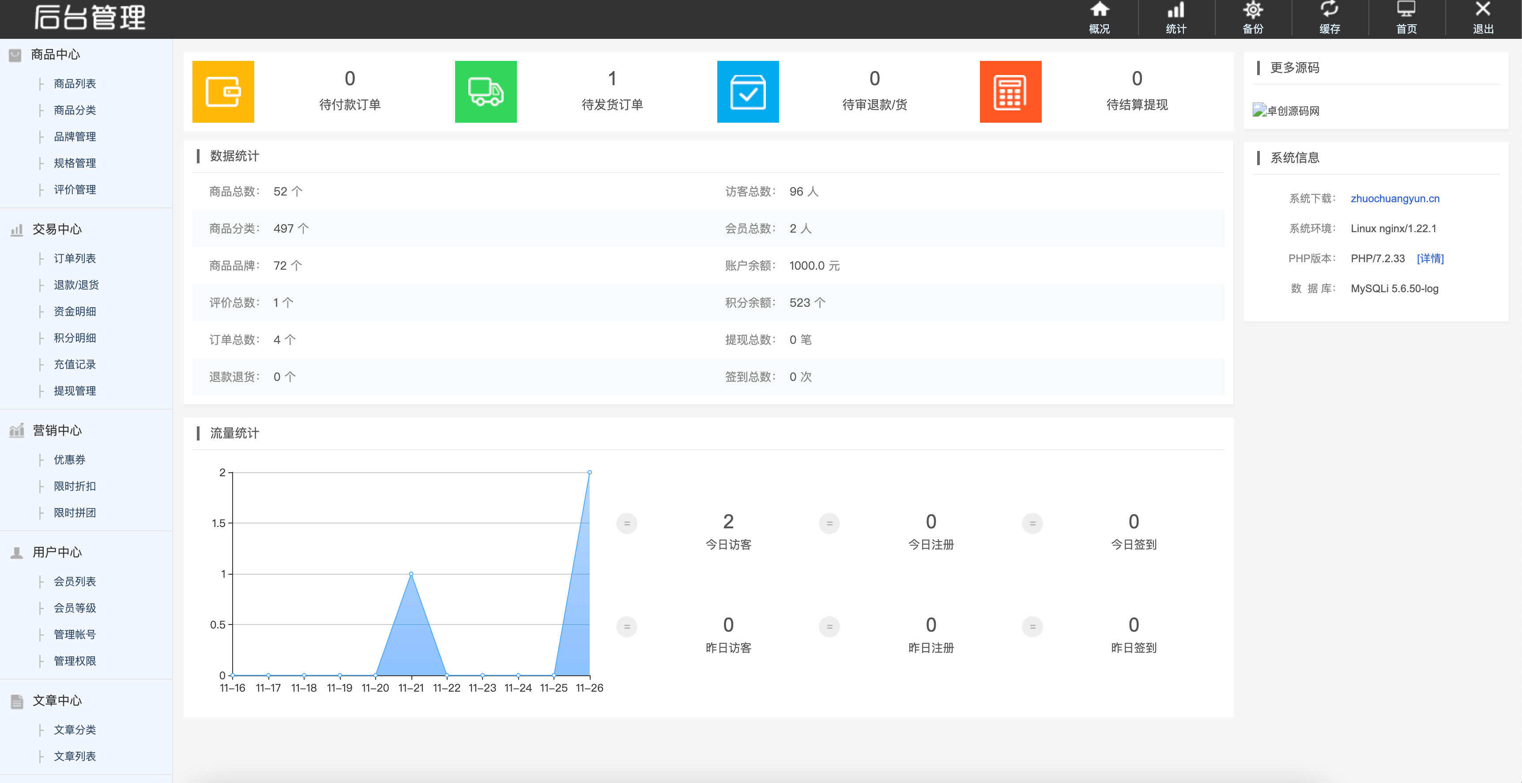Open 订单列表 in the sidebar

coord(75,258)
